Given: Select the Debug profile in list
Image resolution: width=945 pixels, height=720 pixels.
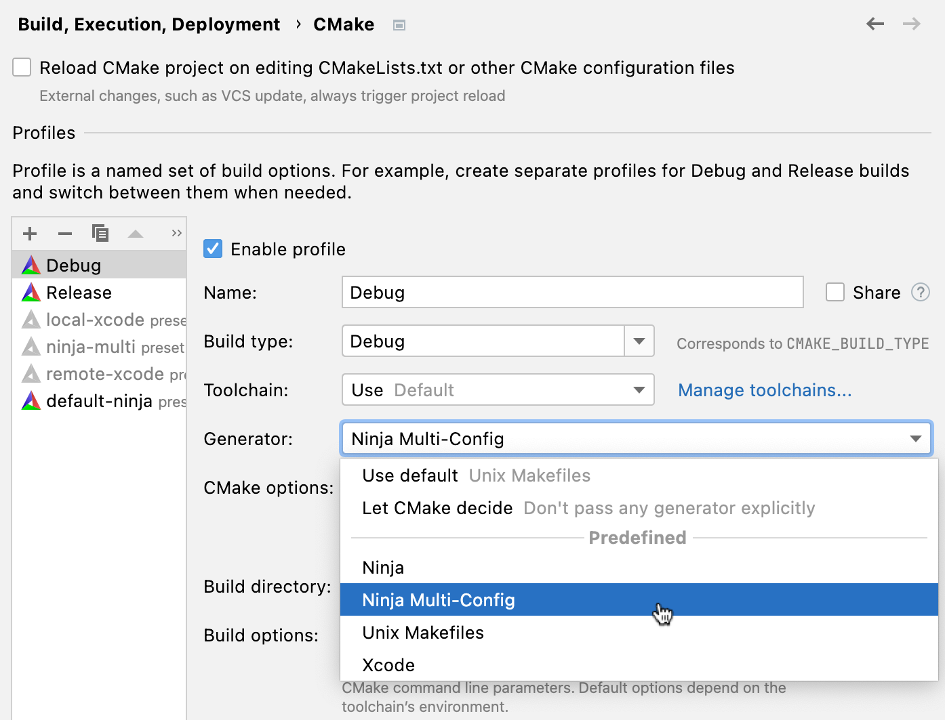Looking at the screenshot, I should [x=99, y=265].
